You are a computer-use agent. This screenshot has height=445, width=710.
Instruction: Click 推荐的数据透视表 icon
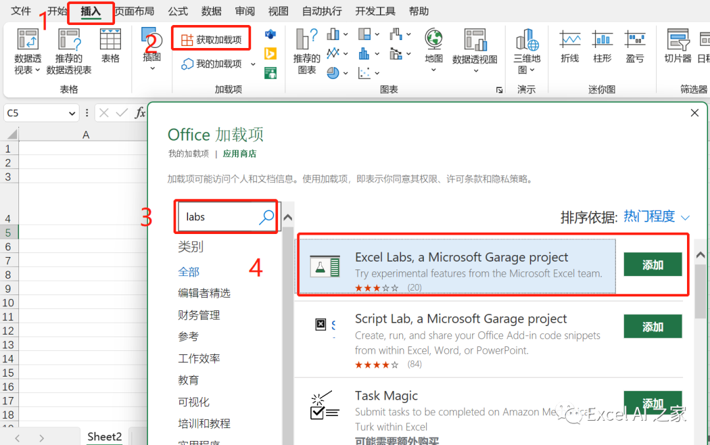69,52
